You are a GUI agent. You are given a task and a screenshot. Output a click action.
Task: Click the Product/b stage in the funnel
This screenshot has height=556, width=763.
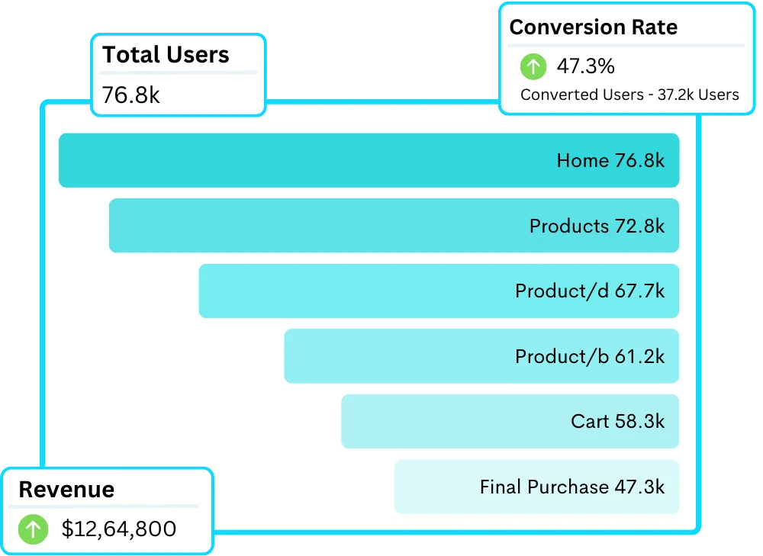tap(481, 356)
